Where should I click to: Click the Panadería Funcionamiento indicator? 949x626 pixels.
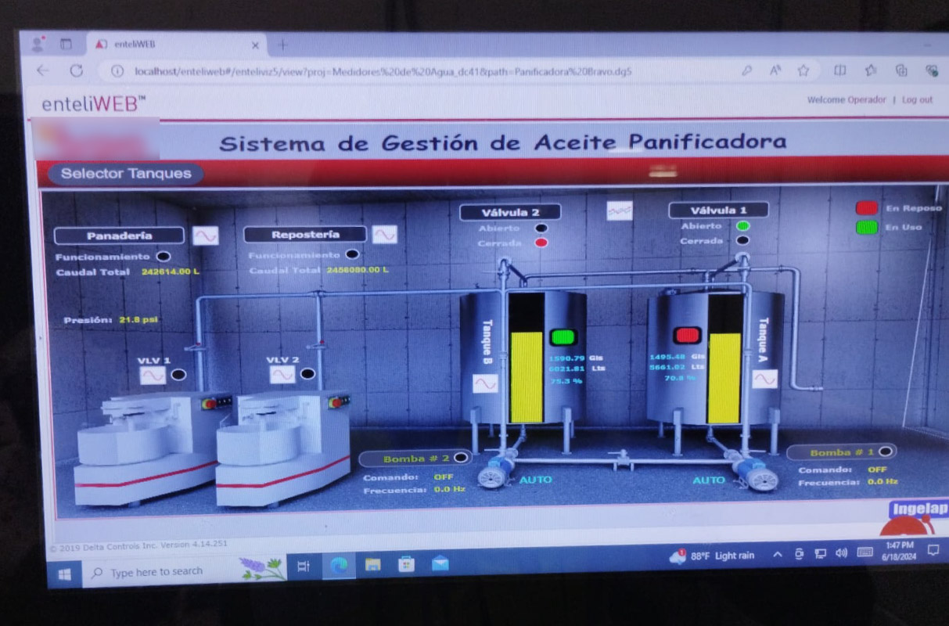(x=163, y=256)
